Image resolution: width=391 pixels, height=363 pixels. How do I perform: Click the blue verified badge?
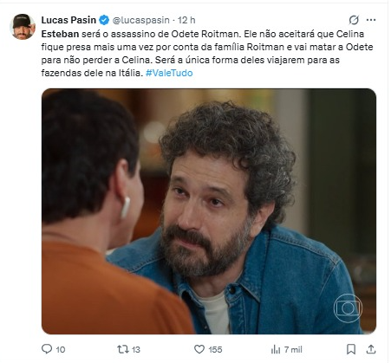pos(104,20)
